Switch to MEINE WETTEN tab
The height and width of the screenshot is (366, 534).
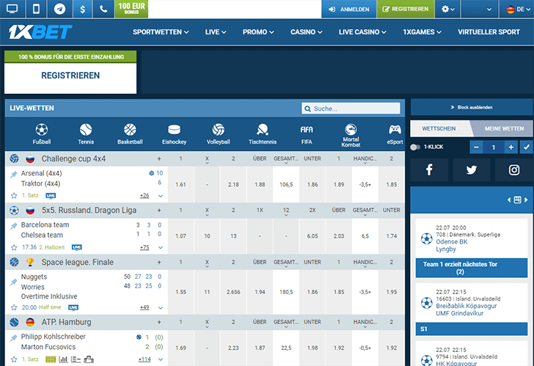tap(504, 128)
